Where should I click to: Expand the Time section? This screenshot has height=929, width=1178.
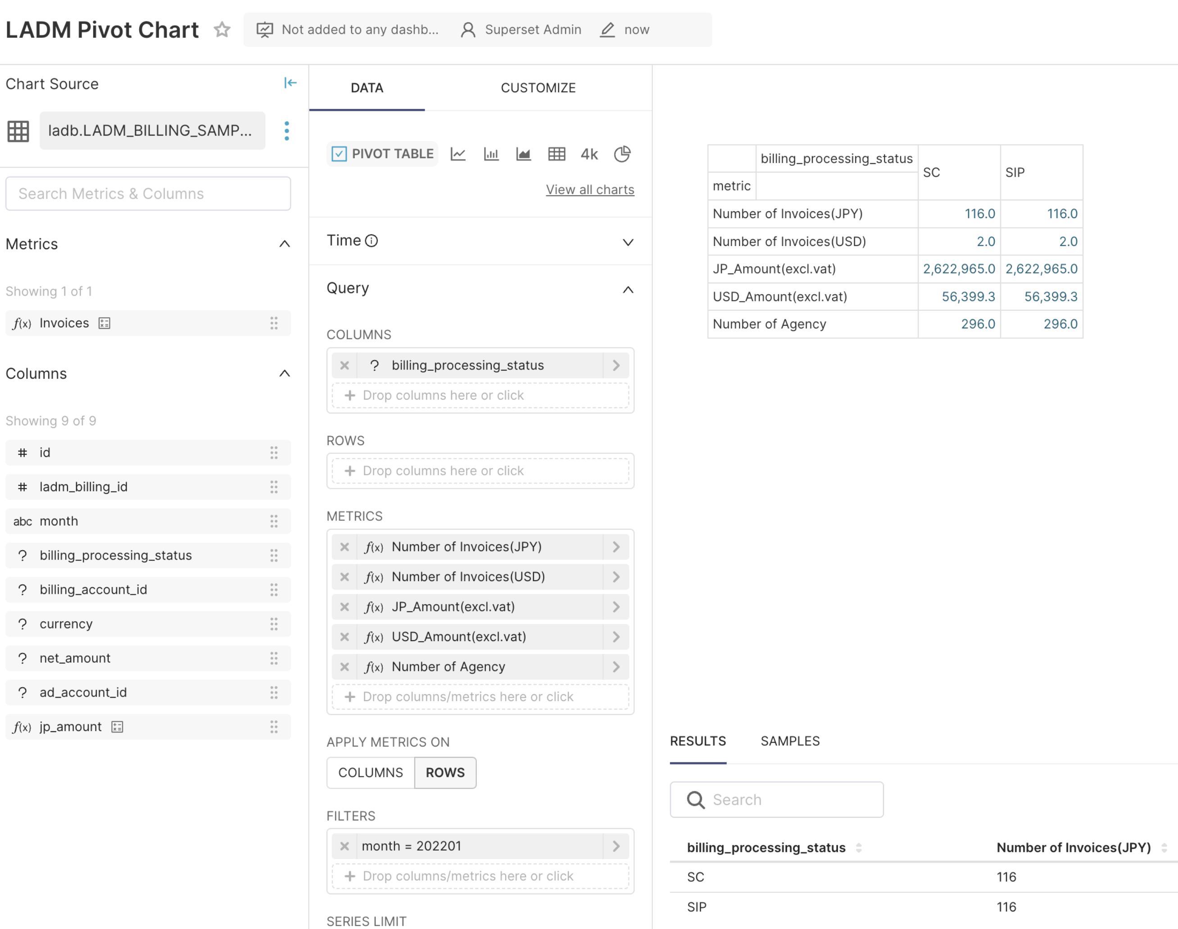(x=628, y=242)
